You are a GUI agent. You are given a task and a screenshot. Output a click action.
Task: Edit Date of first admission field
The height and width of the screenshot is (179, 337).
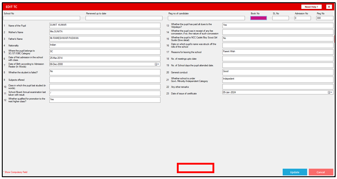tap(105, 59)
